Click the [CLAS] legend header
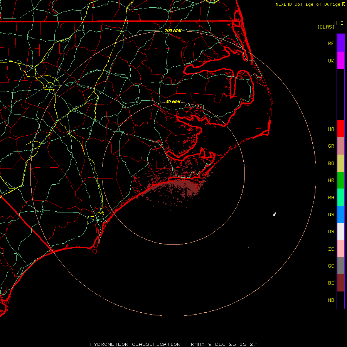This screenshot has height=347, width=347. [326, 27]
